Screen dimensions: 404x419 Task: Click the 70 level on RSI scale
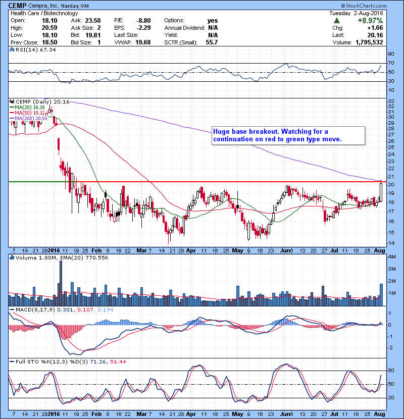(x=391, y=63)
